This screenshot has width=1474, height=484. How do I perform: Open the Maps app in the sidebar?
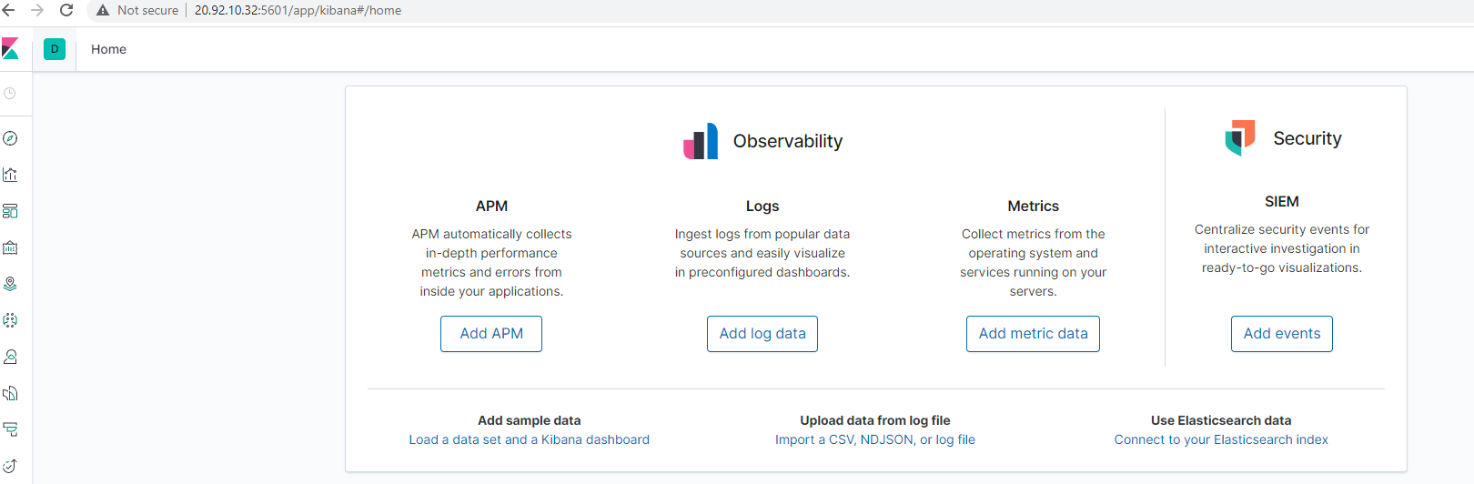click(x=11, y=284)
